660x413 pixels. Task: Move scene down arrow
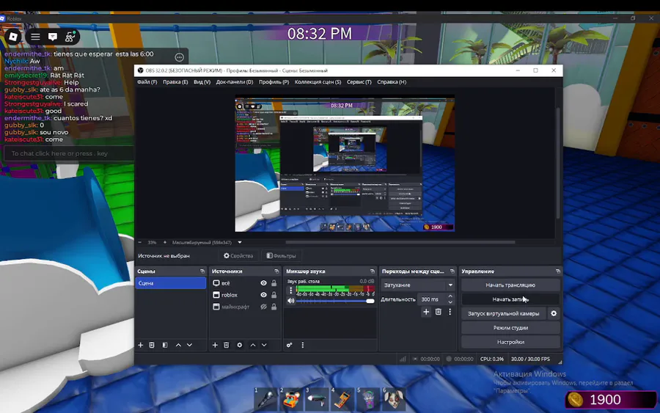(189, 345)
